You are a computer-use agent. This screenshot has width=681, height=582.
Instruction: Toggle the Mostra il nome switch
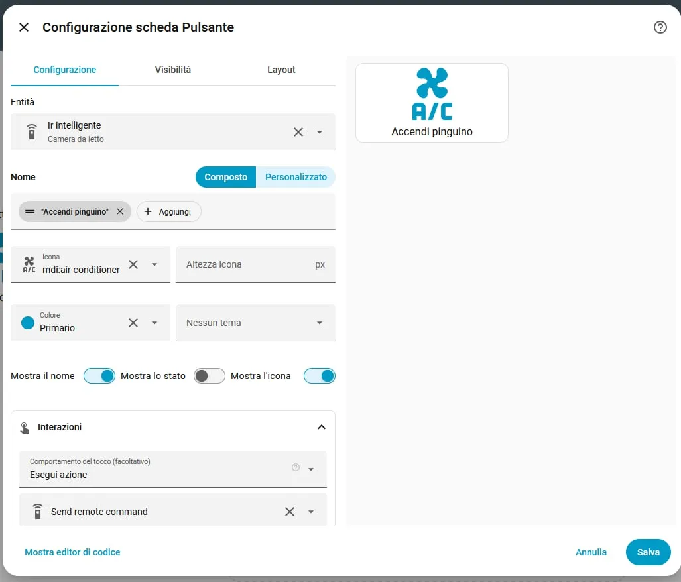pos(99,376)
